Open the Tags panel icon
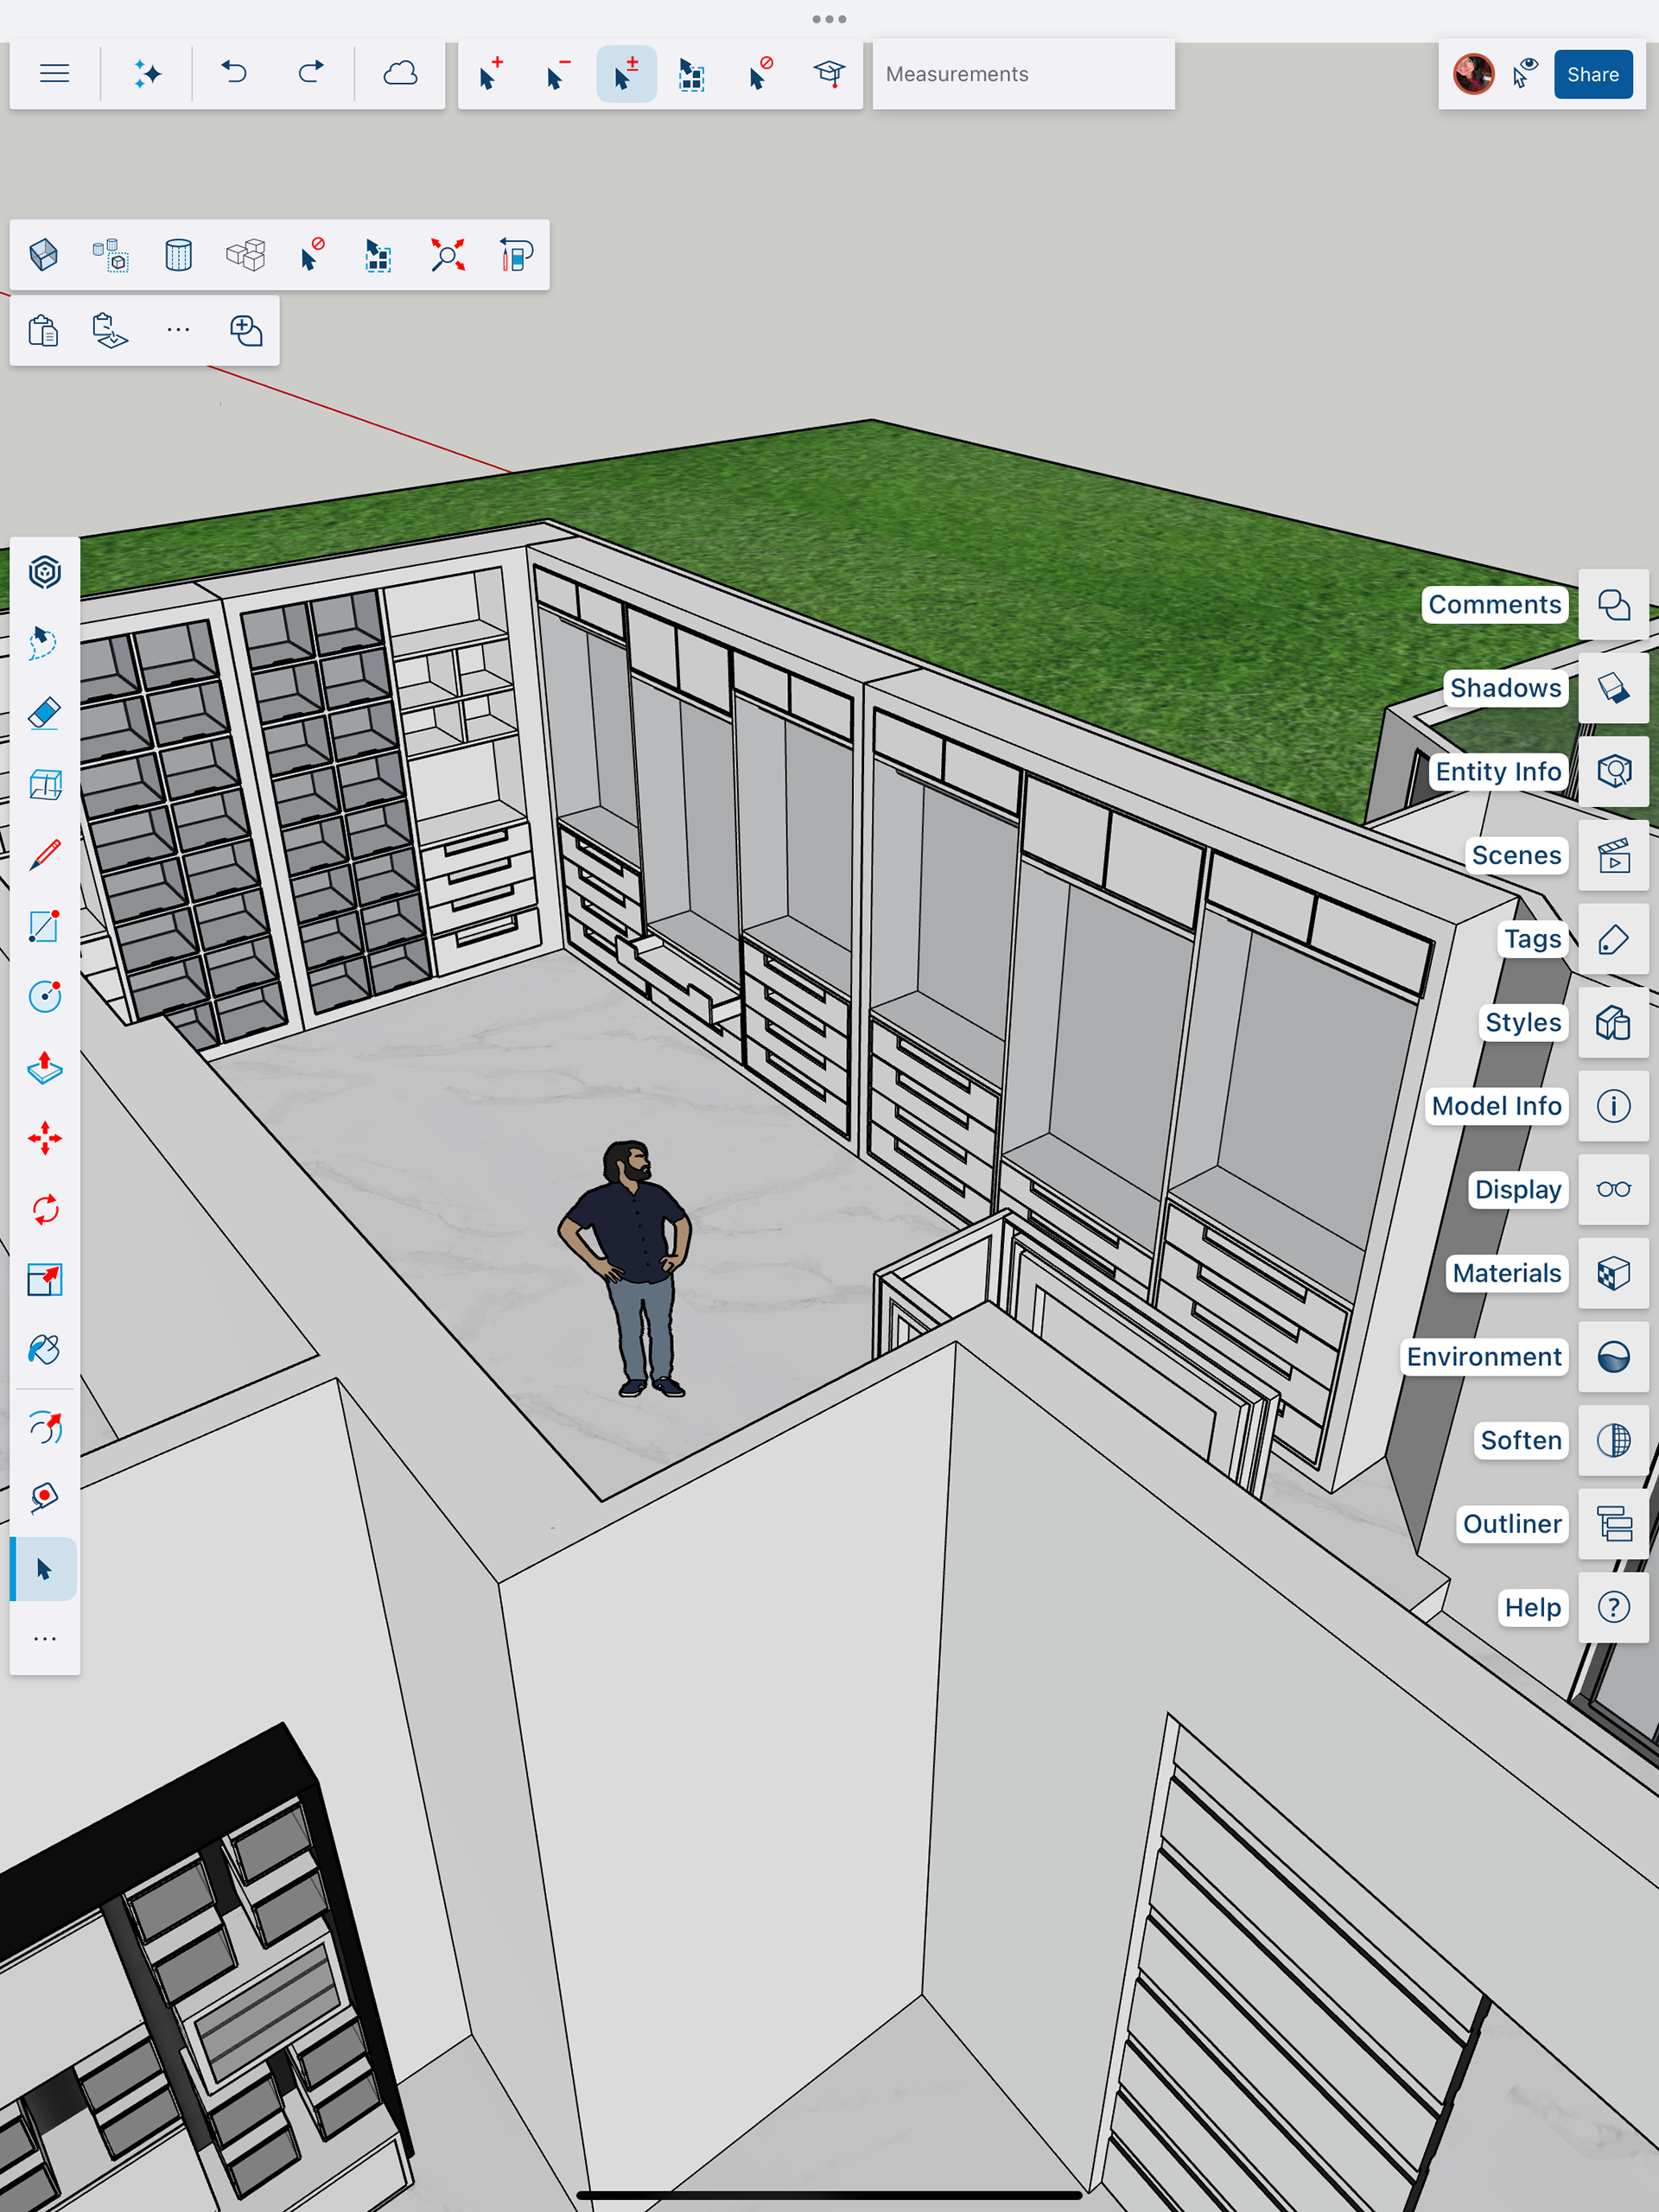Image resolution: width=1659 pixels, height=2212 pixels. pos(1612,939)
